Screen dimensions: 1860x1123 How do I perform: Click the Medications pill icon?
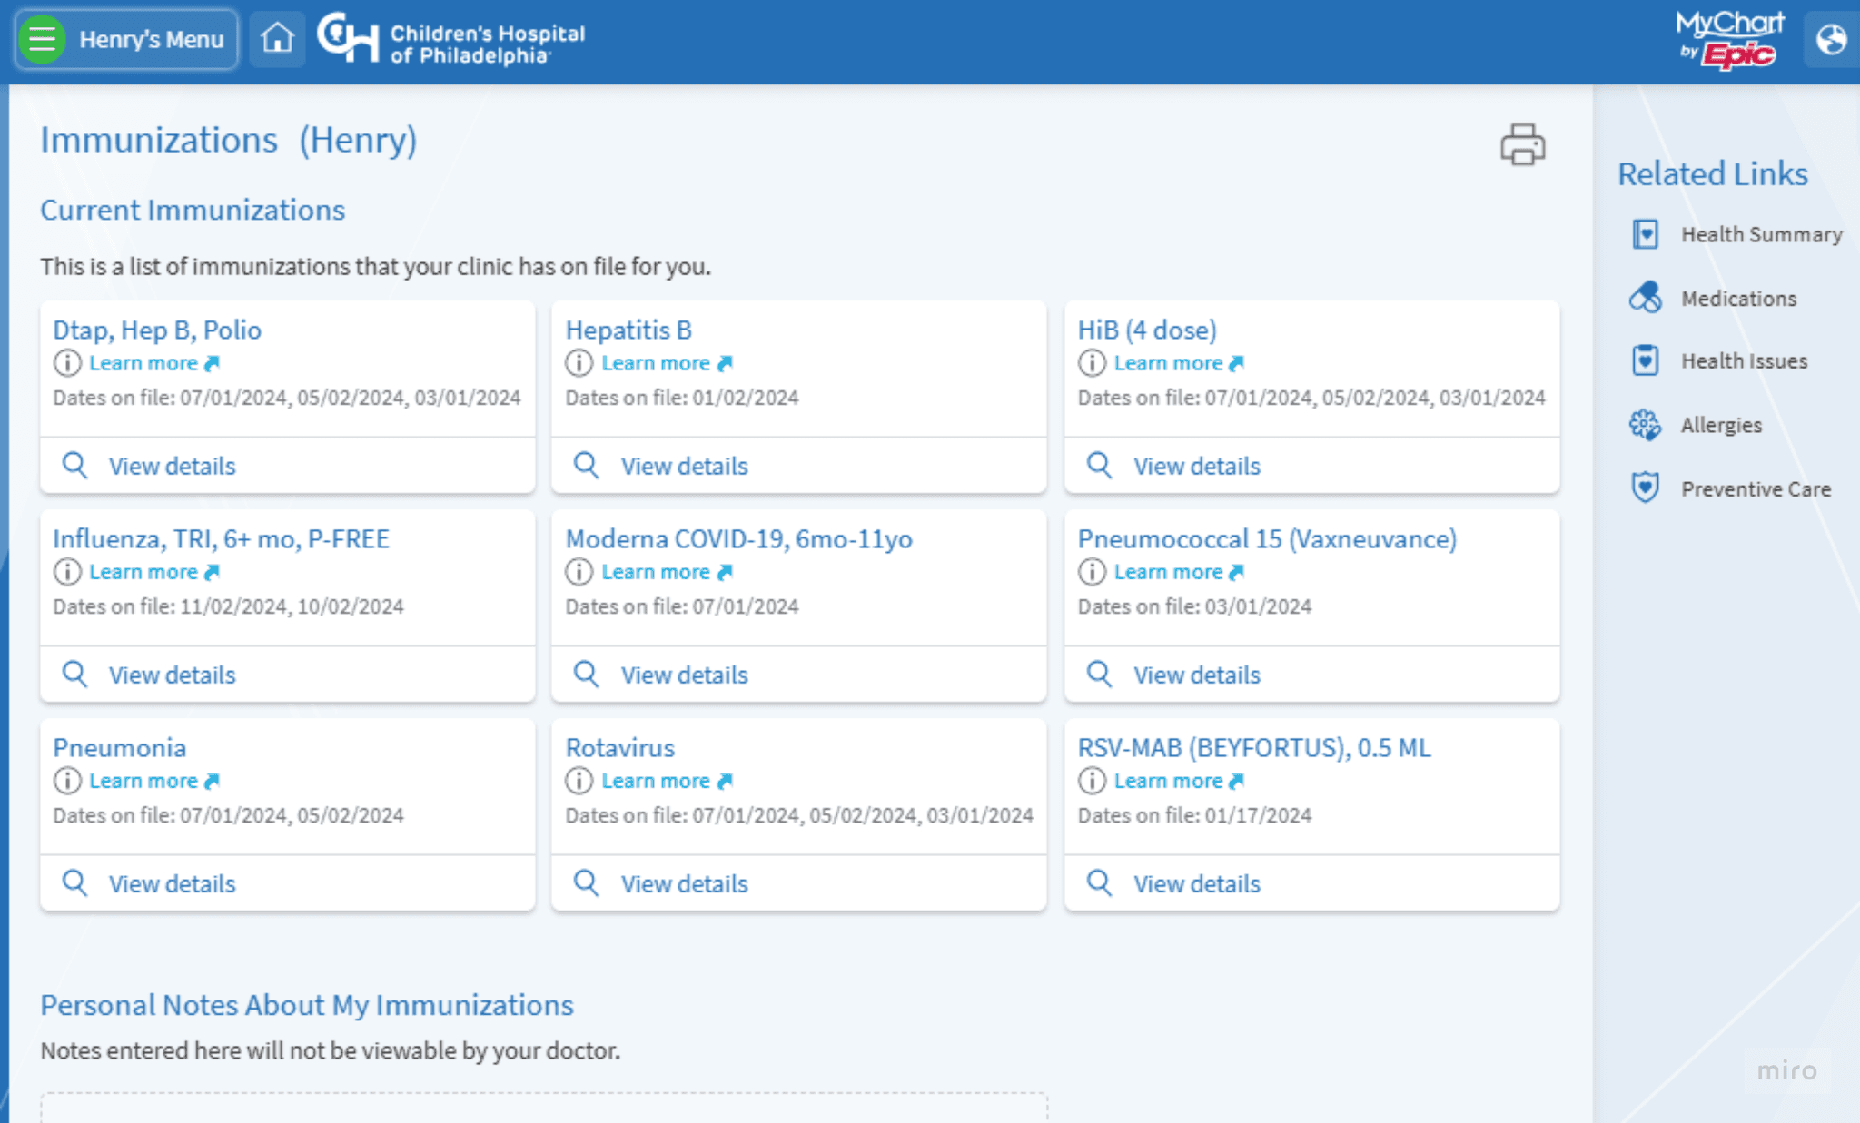[x=1645, y=298]
